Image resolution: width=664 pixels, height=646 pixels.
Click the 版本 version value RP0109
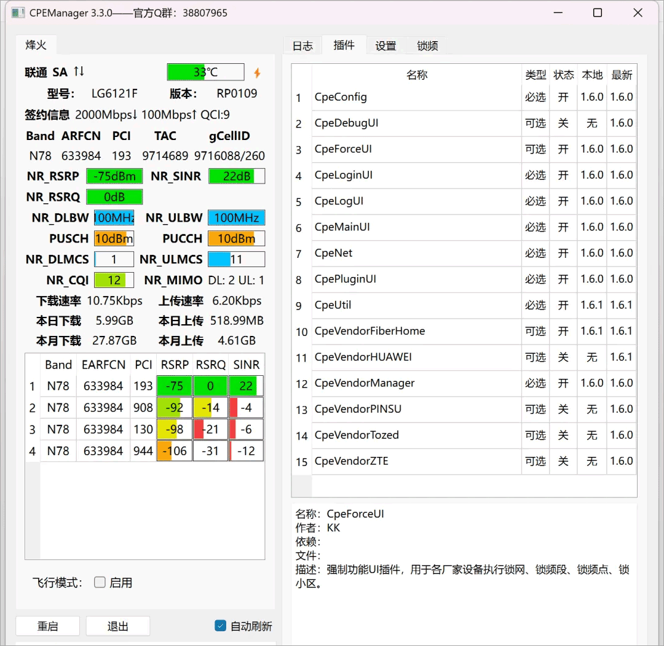pyautogui.click(x=237, y=93)
